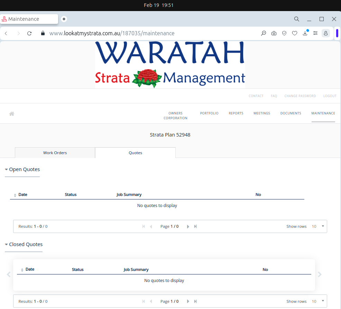Open the privacy shield icon
The width and height of the screenshot is (341, 309).
coord(284,33)
